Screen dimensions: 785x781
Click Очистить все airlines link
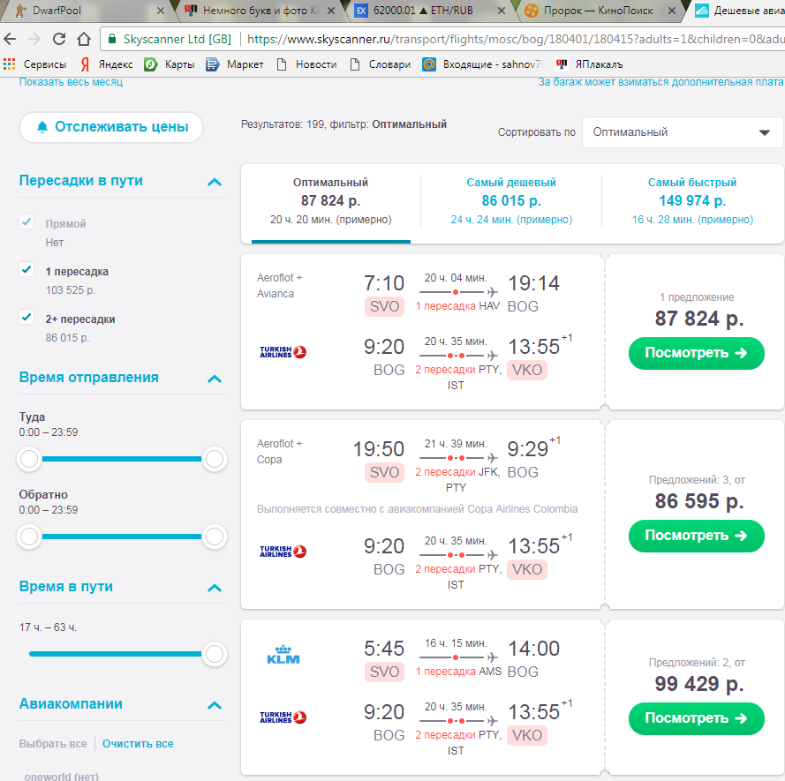point(138,743)
